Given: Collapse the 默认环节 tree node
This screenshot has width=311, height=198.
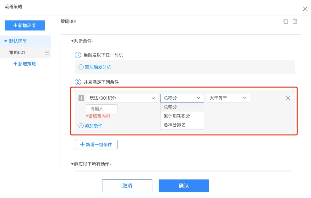Looking at the screenshot, I should click(6, 41).
